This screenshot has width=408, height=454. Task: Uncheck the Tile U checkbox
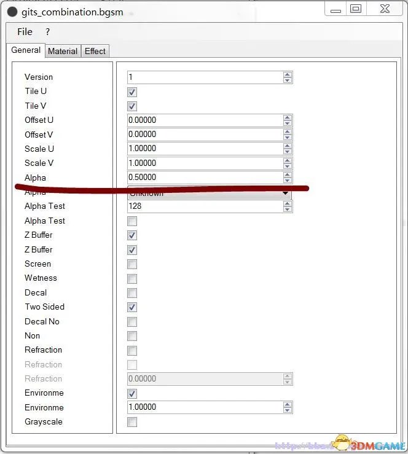click(132, 92)
